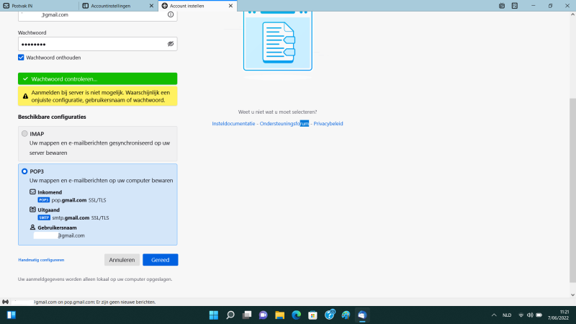The height and width of the screenshot is (324, 576).
Task: Click the Wachtwoord controleren status bar
Action: pos(98,78)
